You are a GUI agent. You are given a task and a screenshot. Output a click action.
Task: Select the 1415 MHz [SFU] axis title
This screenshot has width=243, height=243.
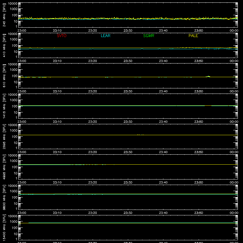[4, 106]
